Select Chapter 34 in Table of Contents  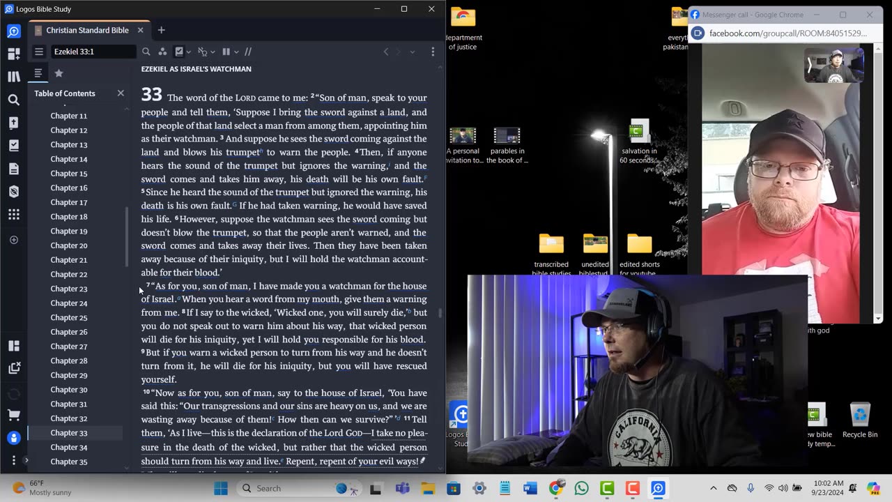(x=69, y=447)
